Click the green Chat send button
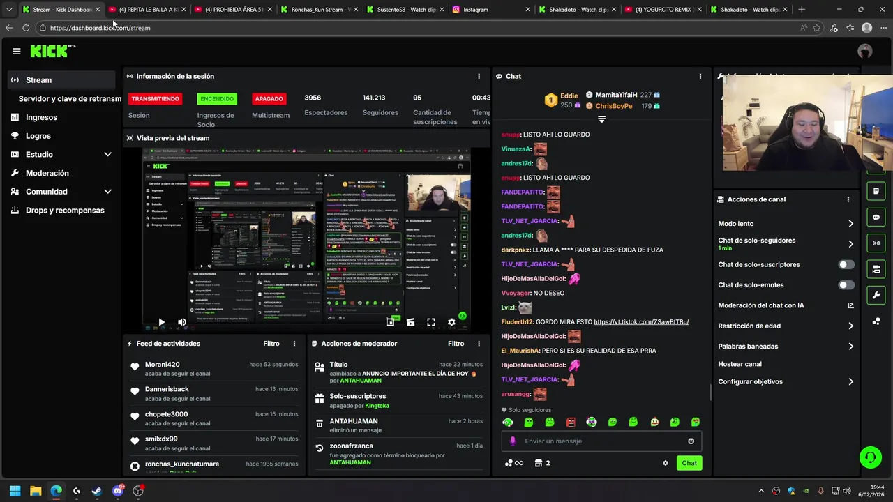This screenshot has width=893, height=502. tap(689, 463)
